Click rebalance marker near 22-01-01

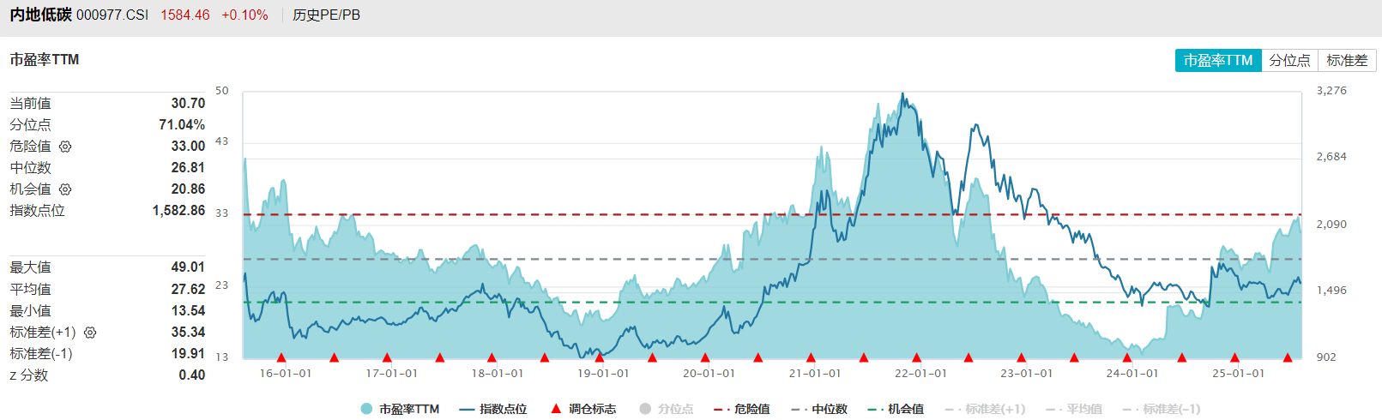[916, 357]
